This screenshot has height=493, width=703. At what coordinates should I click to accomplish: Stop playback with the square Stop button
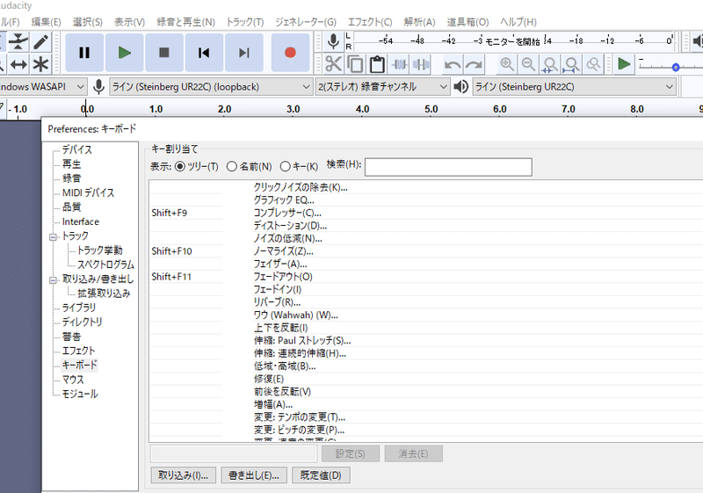164,53
